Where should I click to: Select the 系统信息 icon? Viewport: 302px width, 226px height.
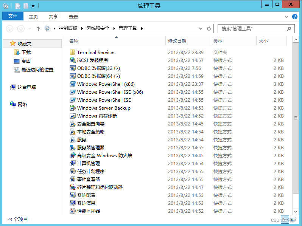pyautogui.click(x=72, y=203)
